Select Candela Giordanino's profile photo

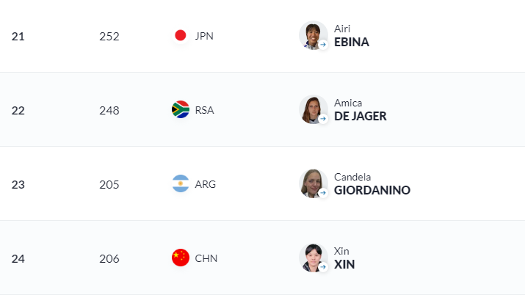pyautogui.click(x=313, y=183)
